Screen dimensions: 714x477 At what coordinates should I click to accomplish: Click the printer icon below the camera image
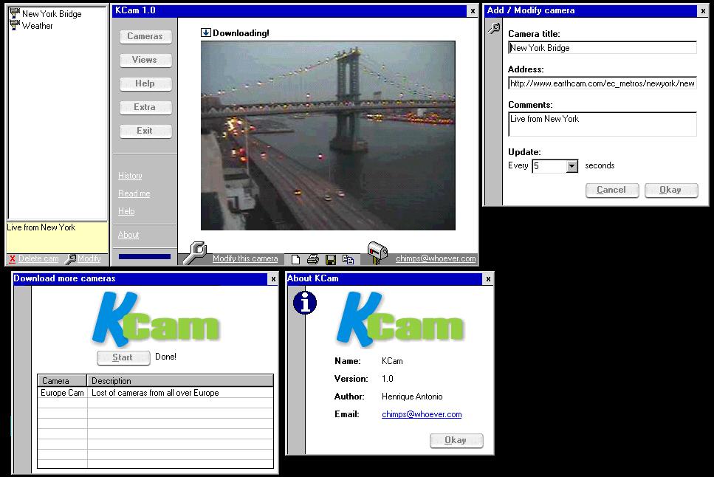click(x=313, y=259)
